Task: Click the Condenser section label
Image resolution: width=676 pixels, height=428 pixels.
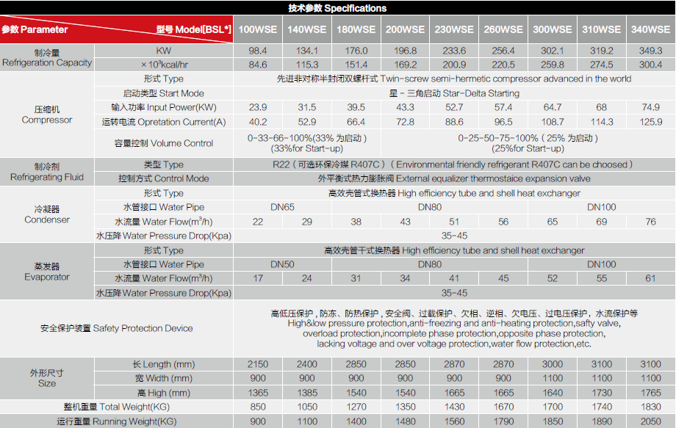Action: click(x=47, y=214)
